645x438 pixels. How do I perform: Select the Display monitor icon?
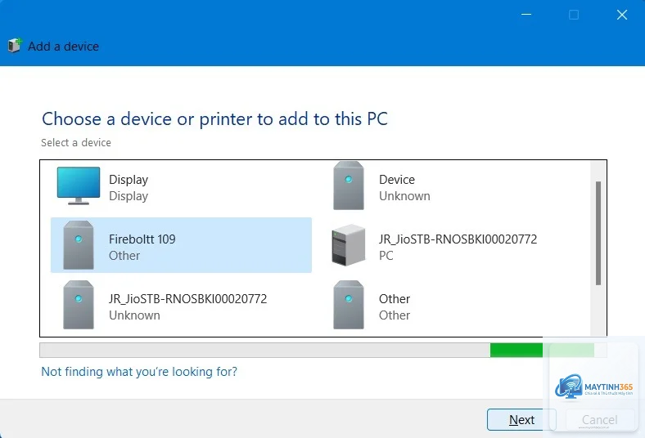[78, 185]
